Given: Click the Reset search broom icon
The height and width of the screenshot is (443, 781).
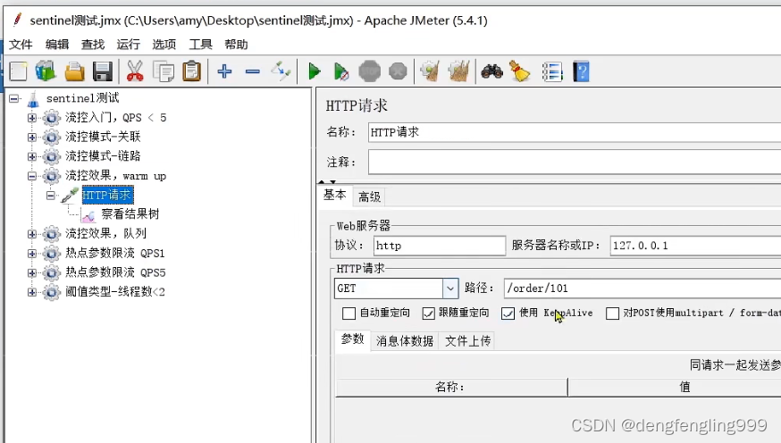Looking at the screenshot, I should (x=519, y=71).
